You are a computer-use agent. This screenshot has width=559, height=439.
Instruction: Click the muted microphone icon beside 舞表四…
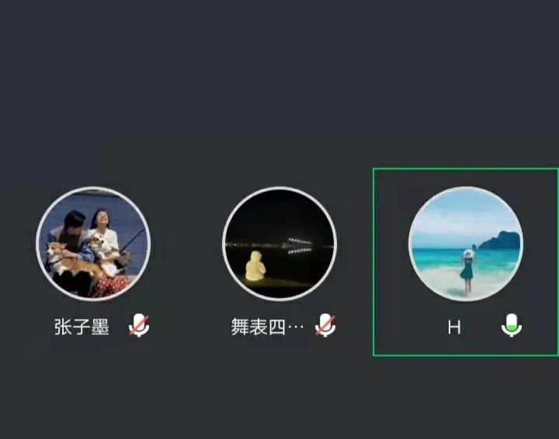pyautogui.click(x=325, y=325)
